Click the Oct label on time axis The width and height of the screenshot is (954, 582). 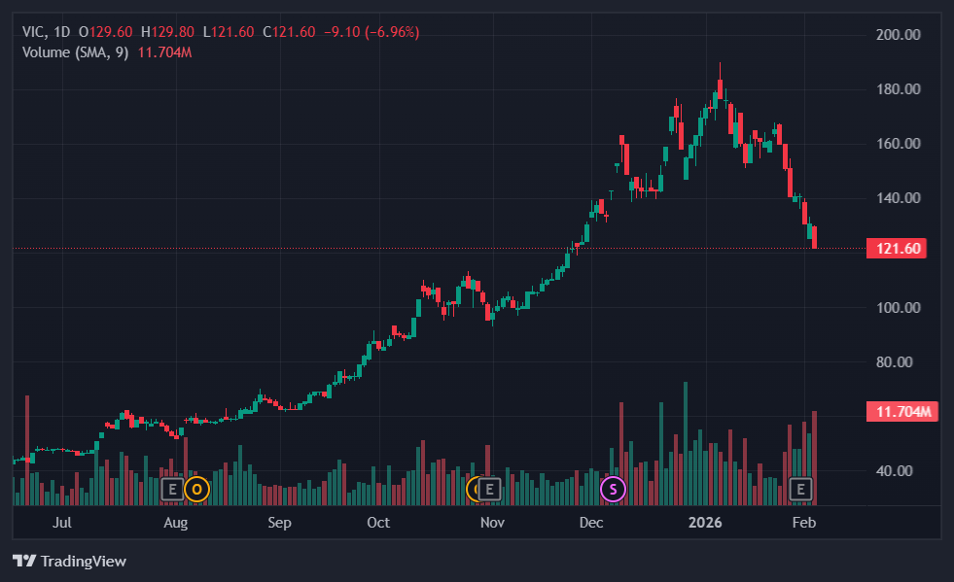[378, 523]
